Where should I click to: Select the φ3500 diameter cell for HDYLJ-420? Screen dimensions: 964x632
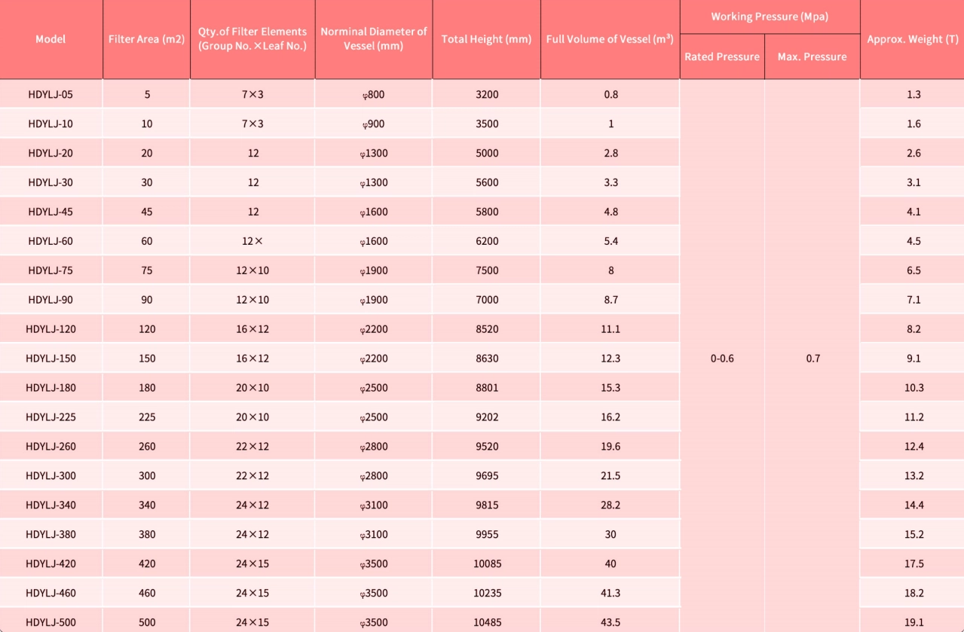coord(373,563)
